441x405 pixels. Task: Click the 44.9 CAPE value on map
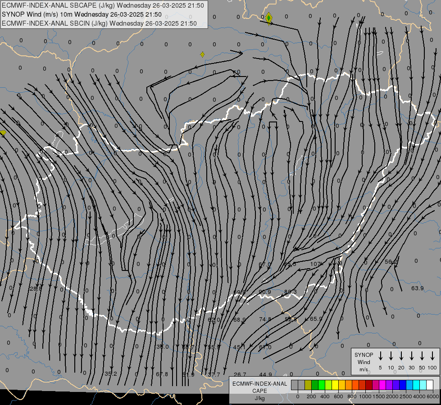pos(265,374)
